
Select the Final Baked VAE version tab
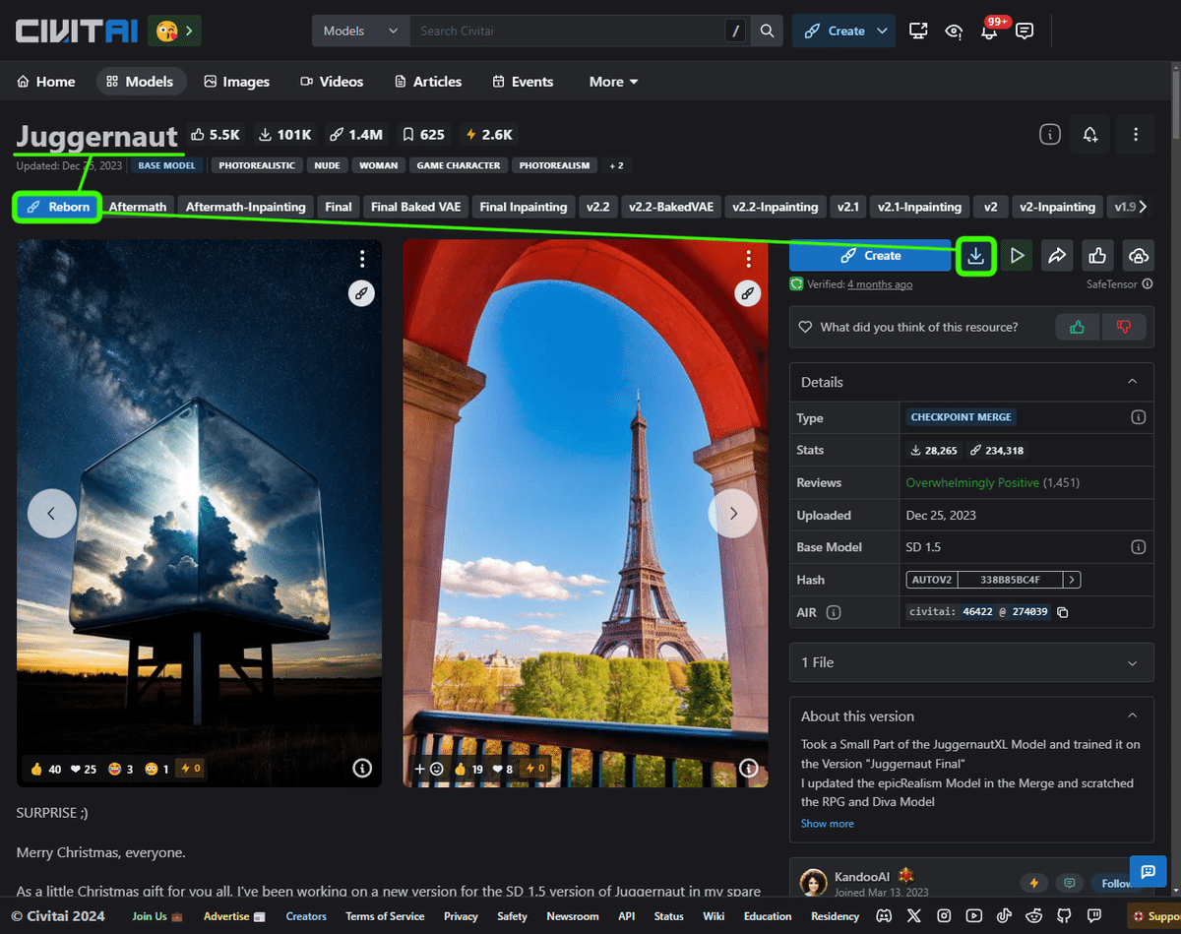click(x=415, y=207)
